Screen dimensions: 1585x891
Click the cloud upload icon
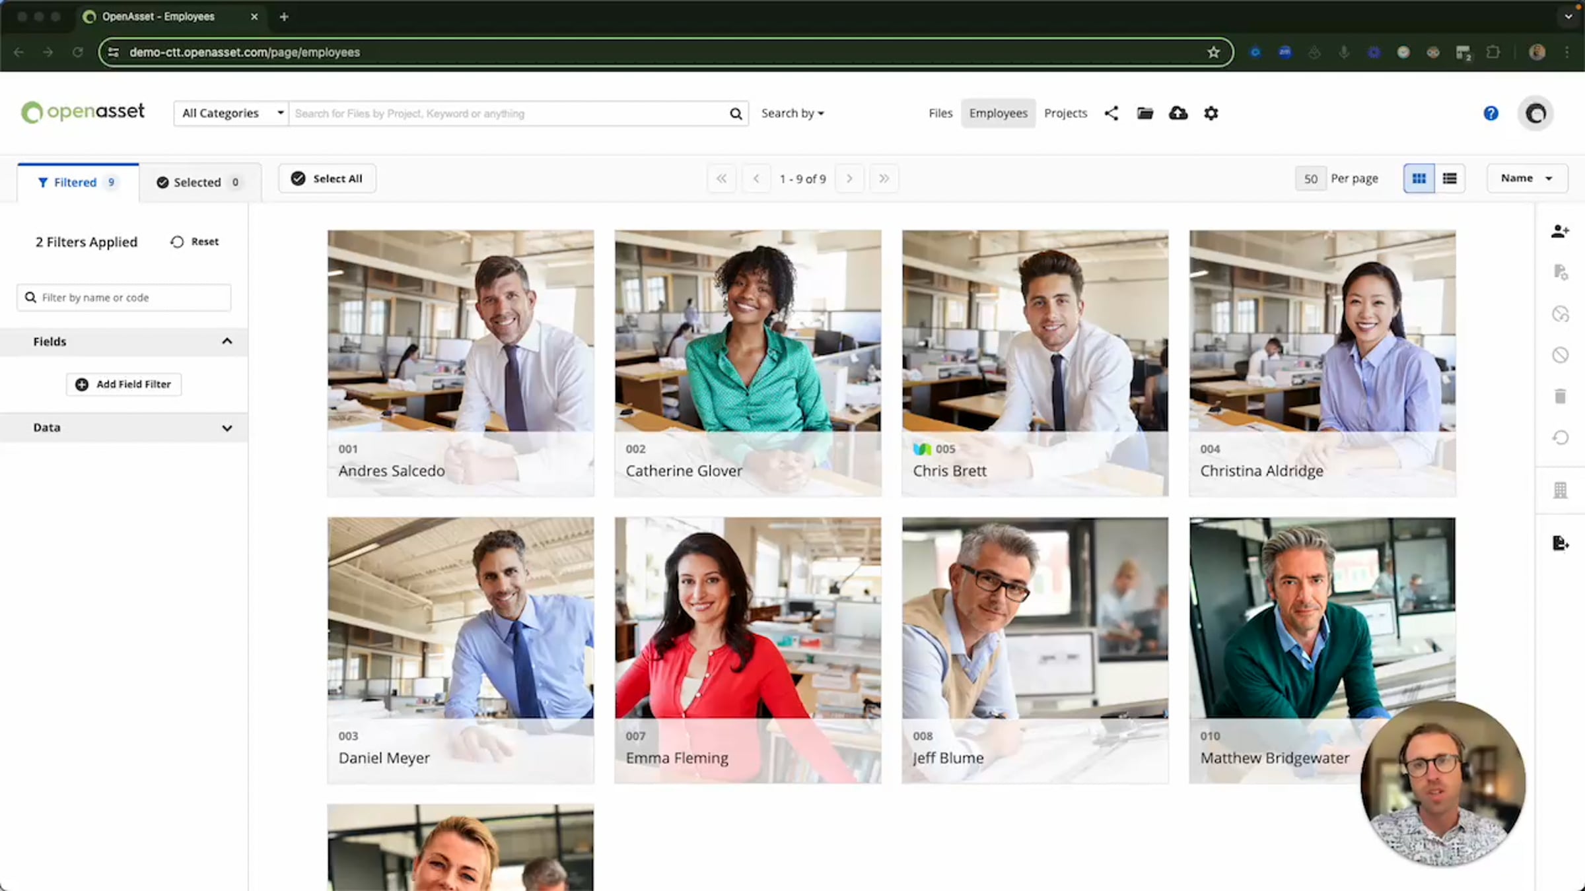click(1178, 114)
